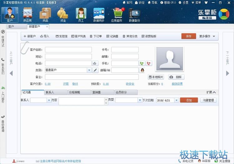Screen dimensions: 234x164
Task: Click the 还款 link
Action: (66, 84)
